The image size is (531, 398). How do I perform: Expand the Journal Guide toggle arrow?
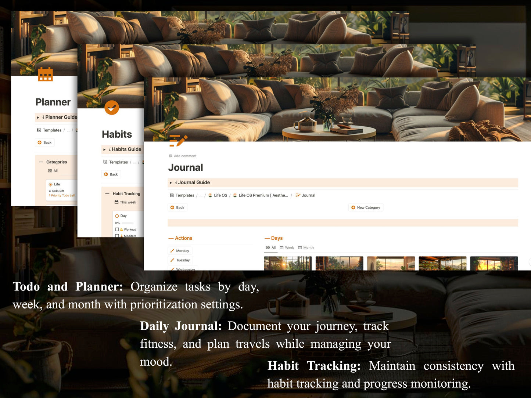click(171, 182)
